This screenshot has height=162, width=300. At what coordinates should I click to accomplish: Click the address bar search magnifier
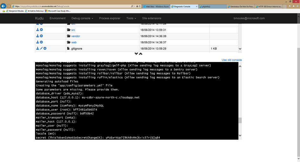click(132, 6)
